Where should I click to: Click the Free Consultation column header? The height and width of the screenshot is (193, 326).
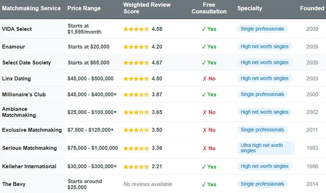click(x=209, y=8)
